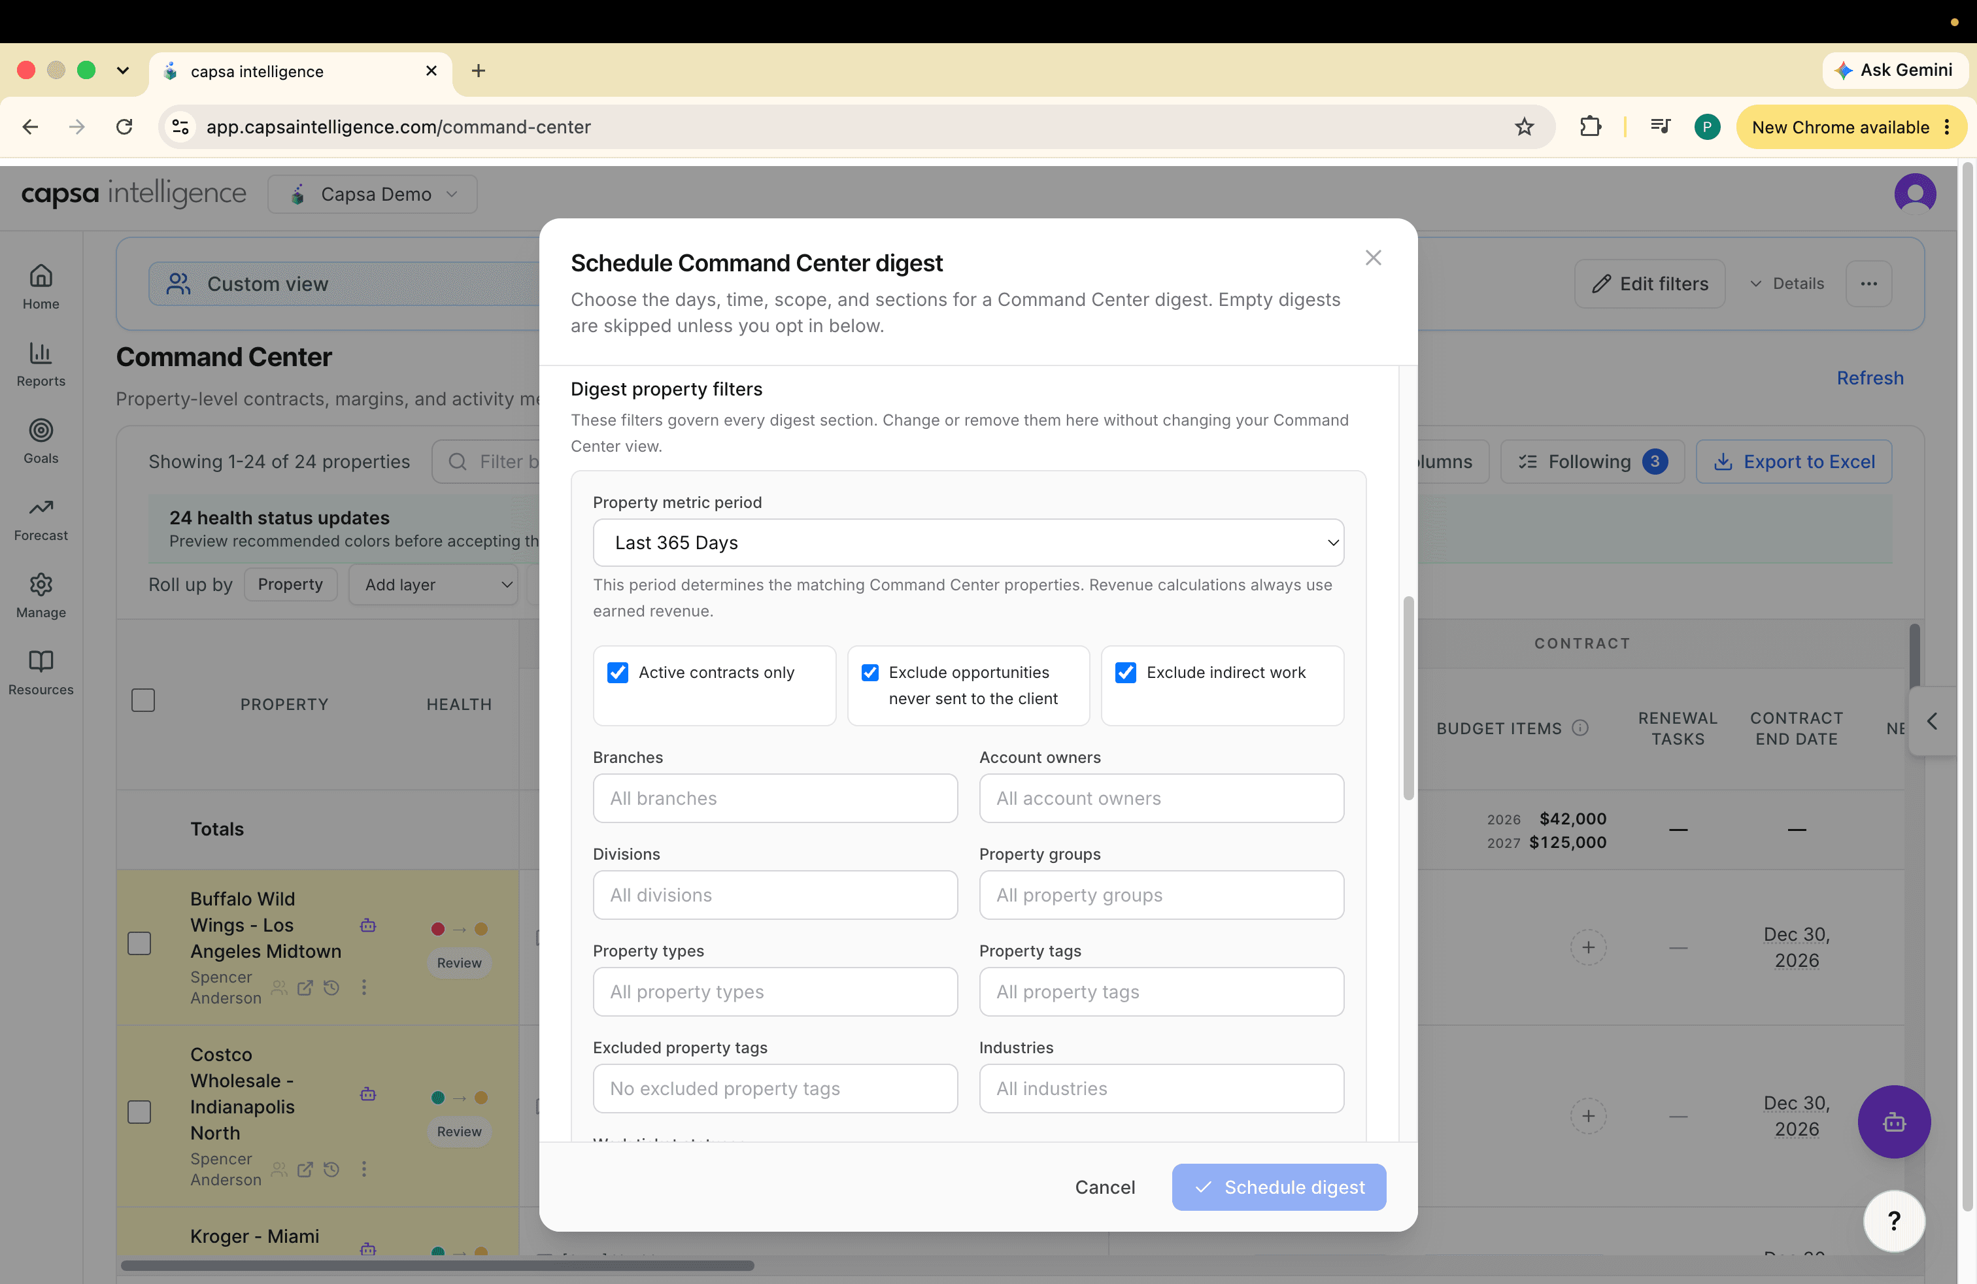1977x1284 pixels.
Task: Open the Branches selector
Action: tap(775, 798)
